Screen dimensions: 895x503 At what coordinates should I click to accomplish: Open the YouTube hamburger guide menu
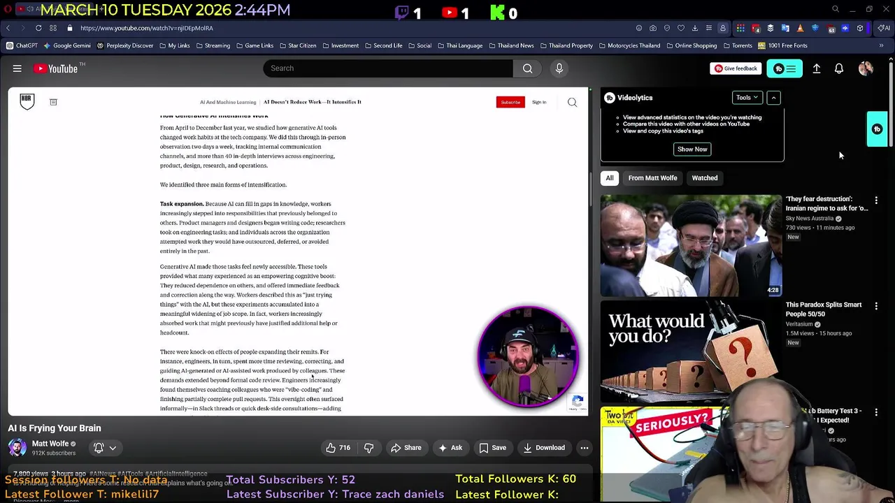tap(17, 68)
